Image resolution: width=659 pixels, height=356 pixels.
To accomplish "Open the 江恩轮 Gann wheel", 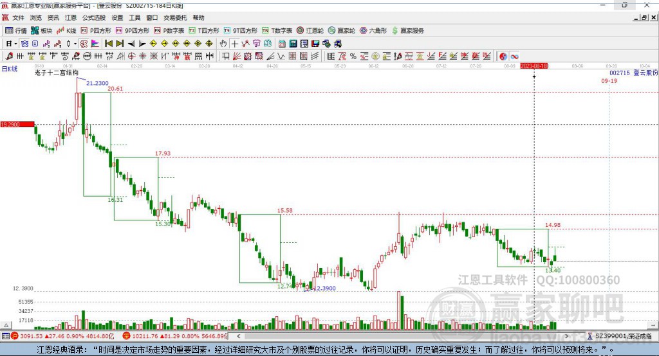I will (x=310, y=31).
